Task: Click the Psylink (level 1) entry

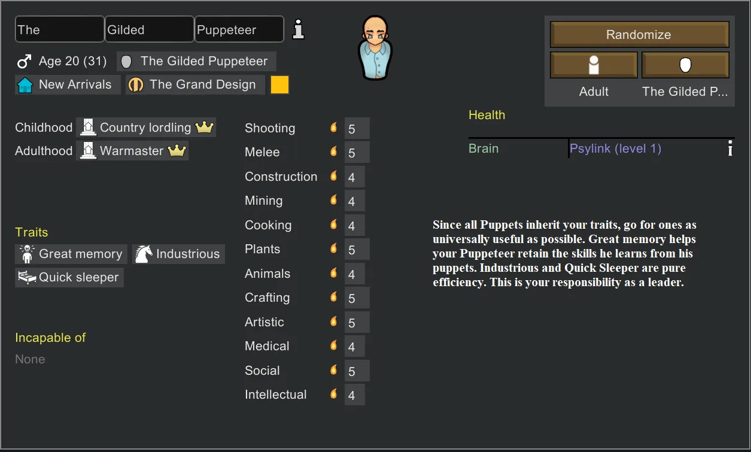Action: [615, 149]
